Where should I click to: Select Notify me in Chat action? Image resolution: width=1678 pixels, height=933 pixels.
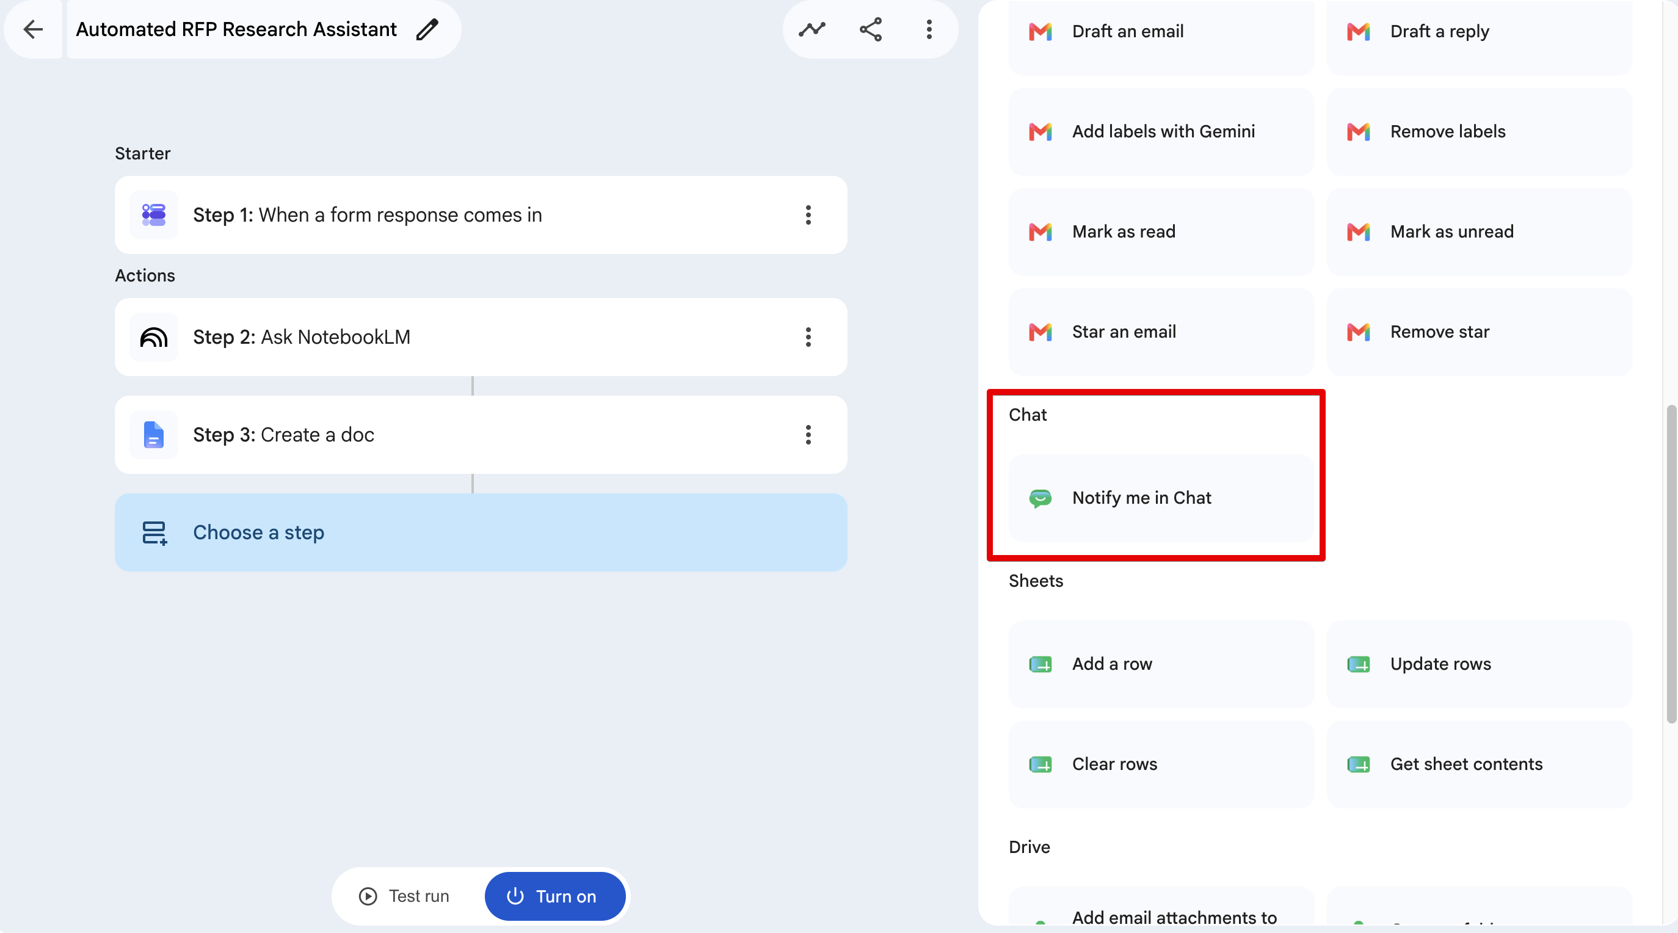click(1161, 498)
